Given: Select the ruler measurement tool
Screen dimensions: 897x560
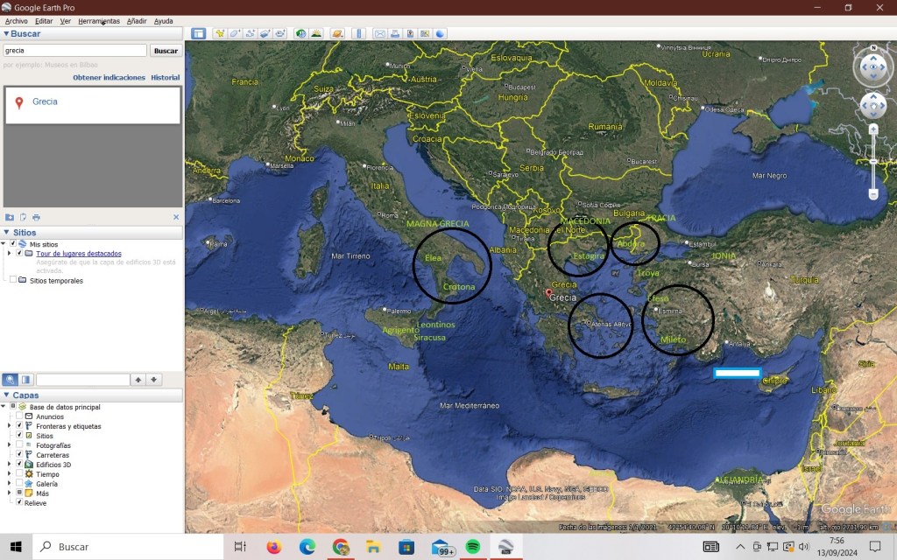Looking at the screenshot, I should [359, 33].
